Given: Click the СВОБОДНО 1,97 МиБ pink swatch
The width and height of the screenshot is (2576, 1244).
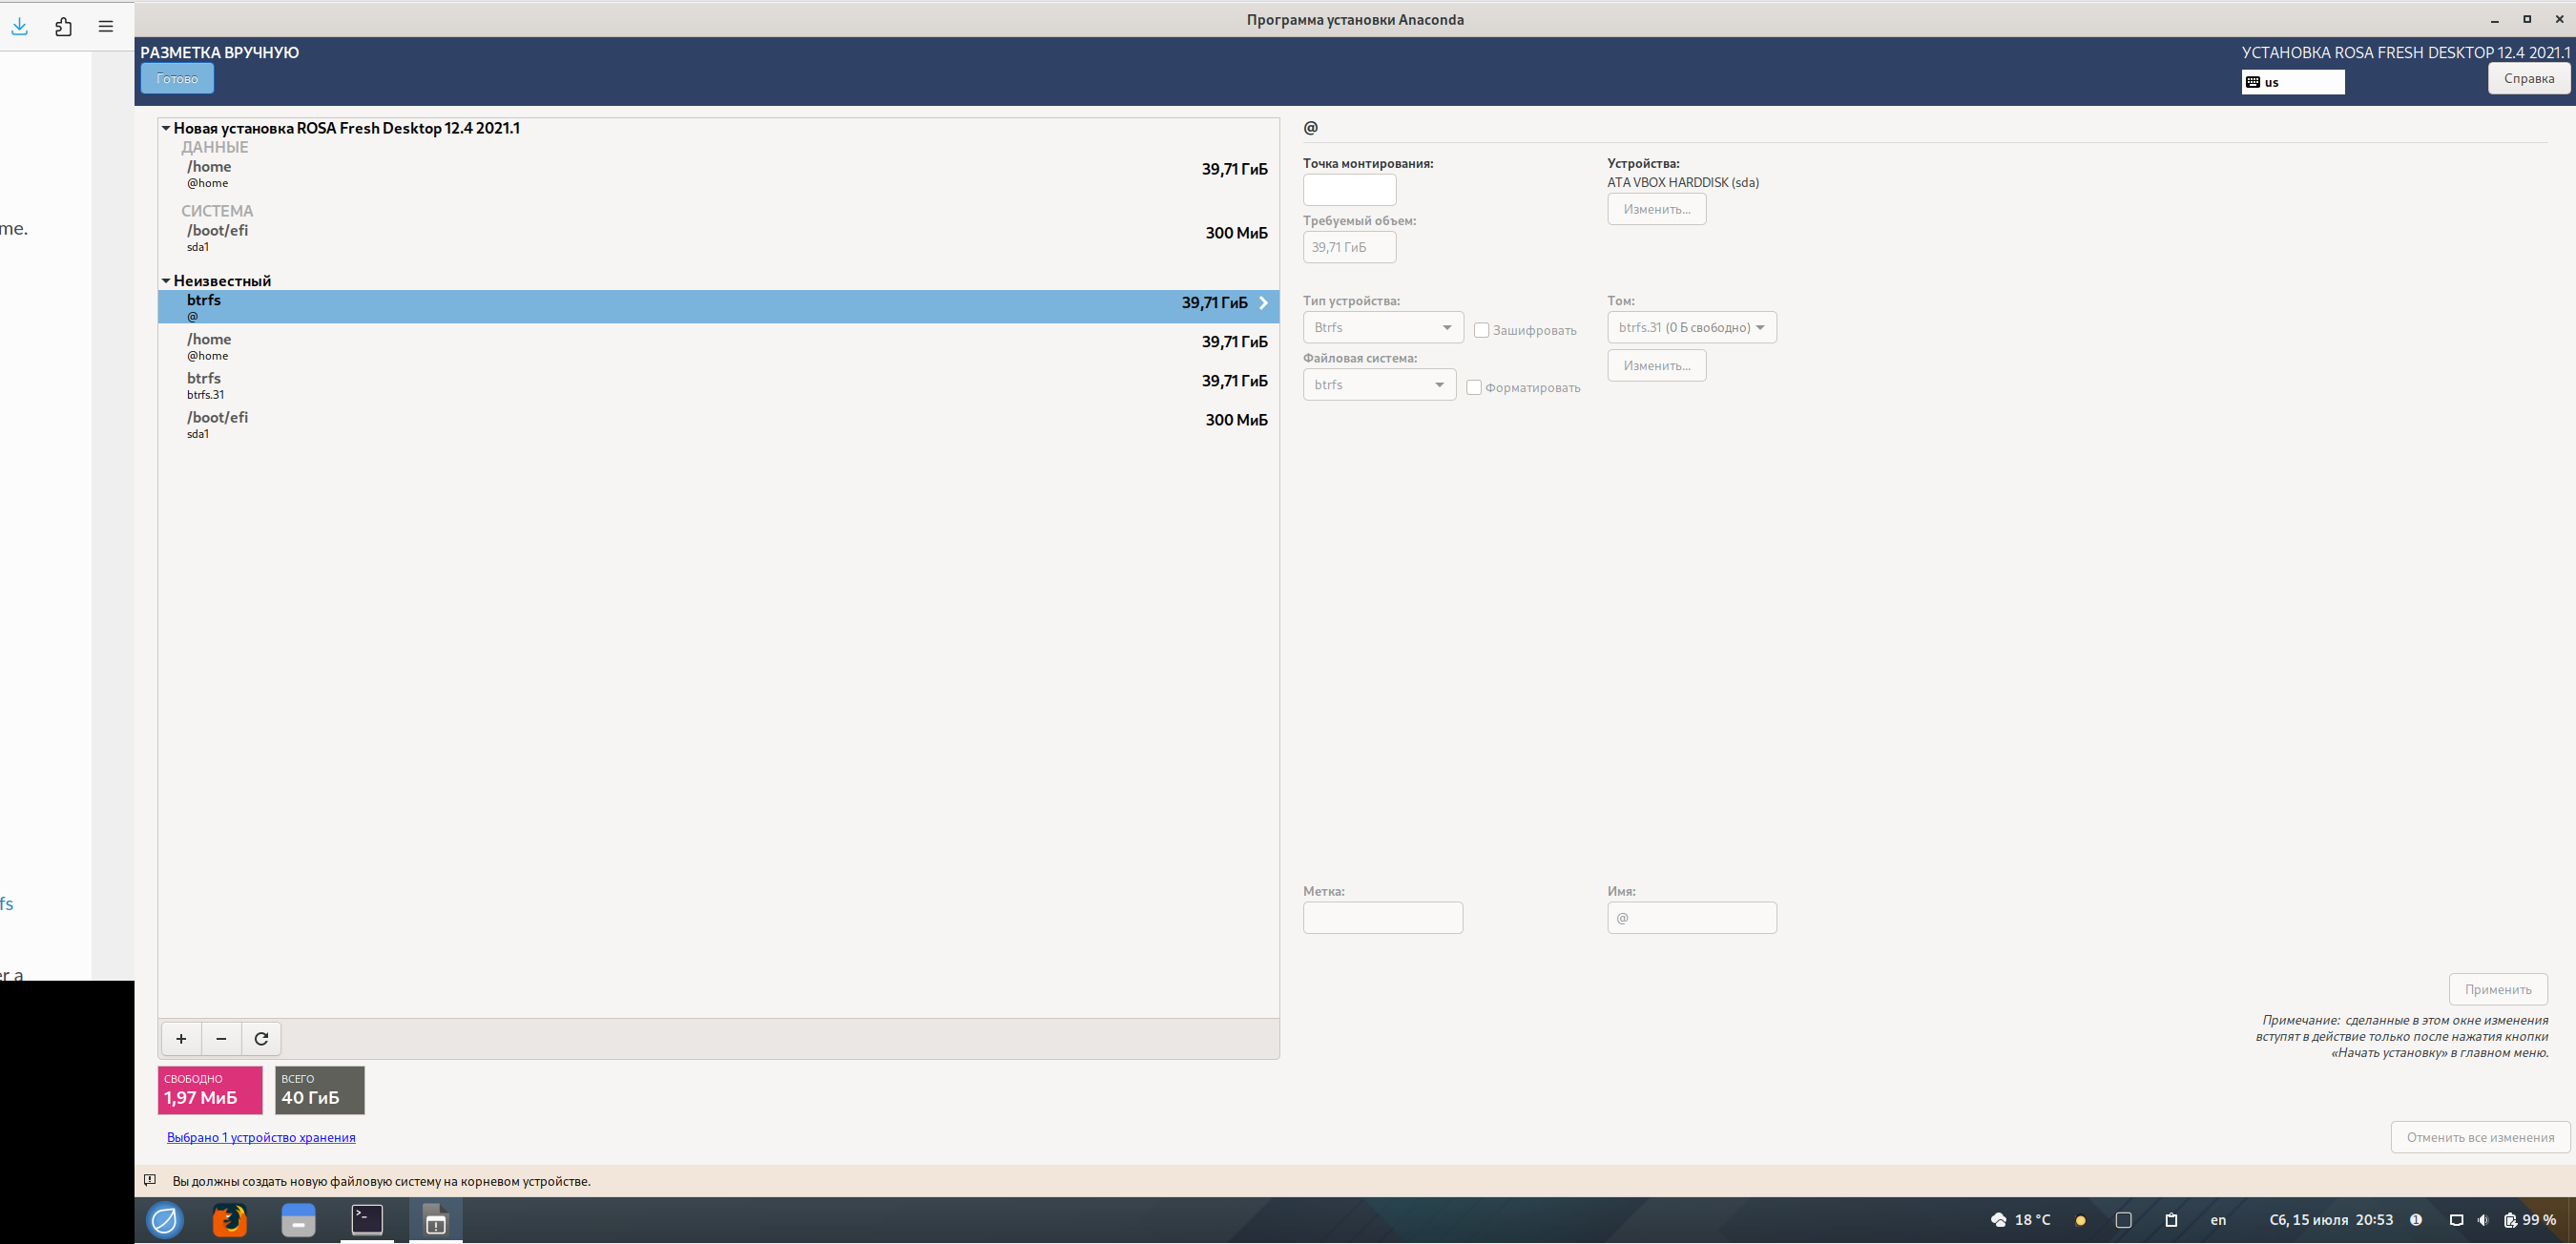Looking at the screenshot, I should (210, 1089).
